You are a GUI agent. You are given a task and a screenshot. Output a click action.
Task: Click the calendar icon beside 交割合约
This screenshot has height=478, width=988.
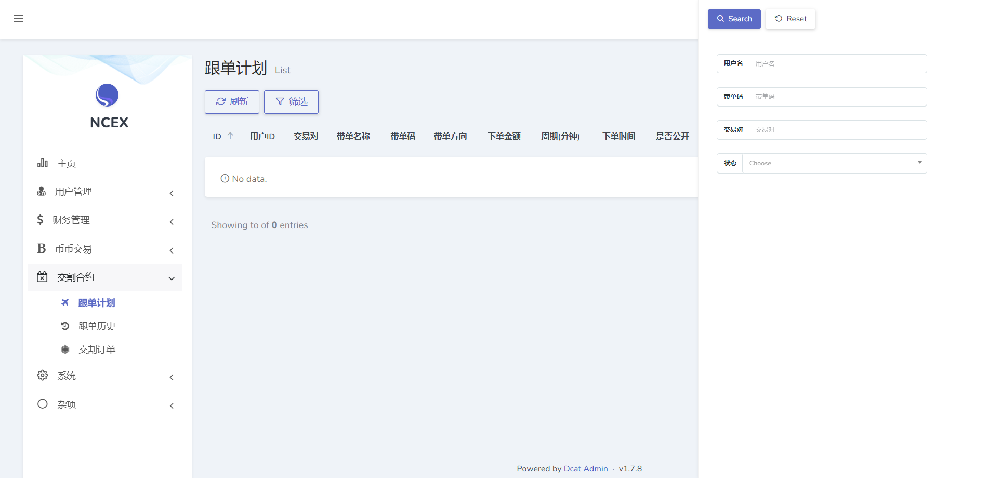pos(42,277)
